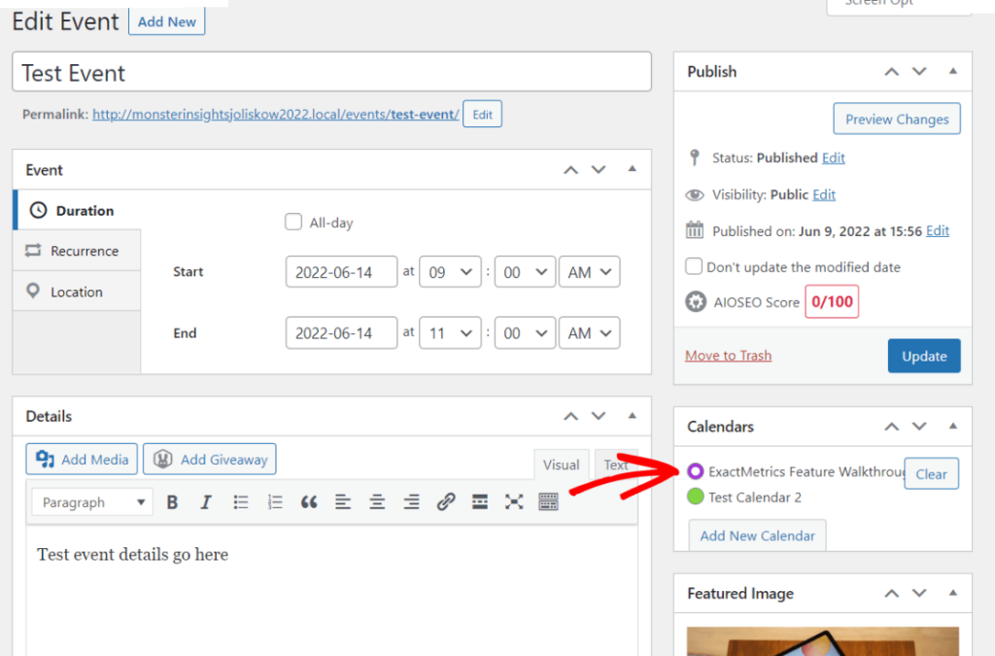Align text to center
This screenshot has height=656, width=995.
377,501
